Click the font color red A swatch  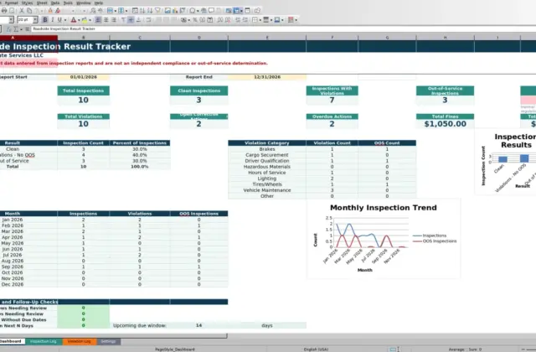[74, 20]
